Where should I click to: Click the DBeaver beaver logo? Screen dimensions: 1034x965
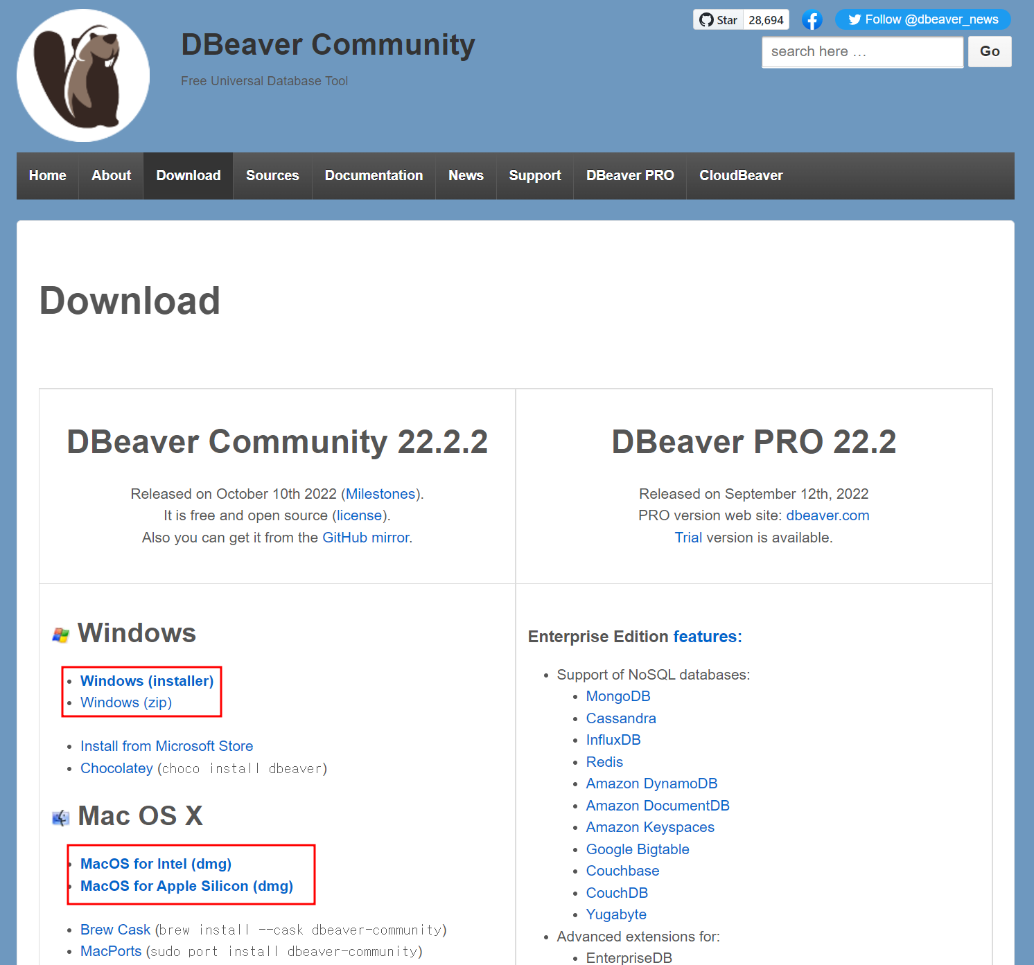tap(83, 76)
